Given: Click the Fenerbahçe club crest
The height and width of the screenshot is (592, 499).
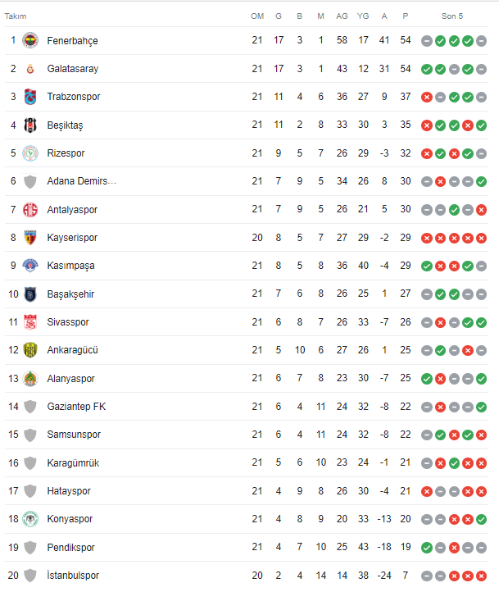Looking at the screenshot, I should (30, 40).
